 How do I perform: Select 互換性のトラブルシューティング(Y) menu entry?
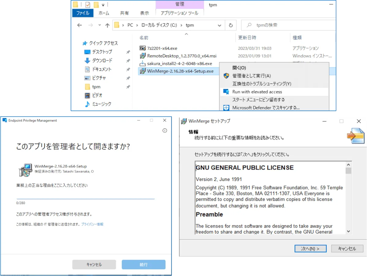pyautogui.click(x=275, y=84)
